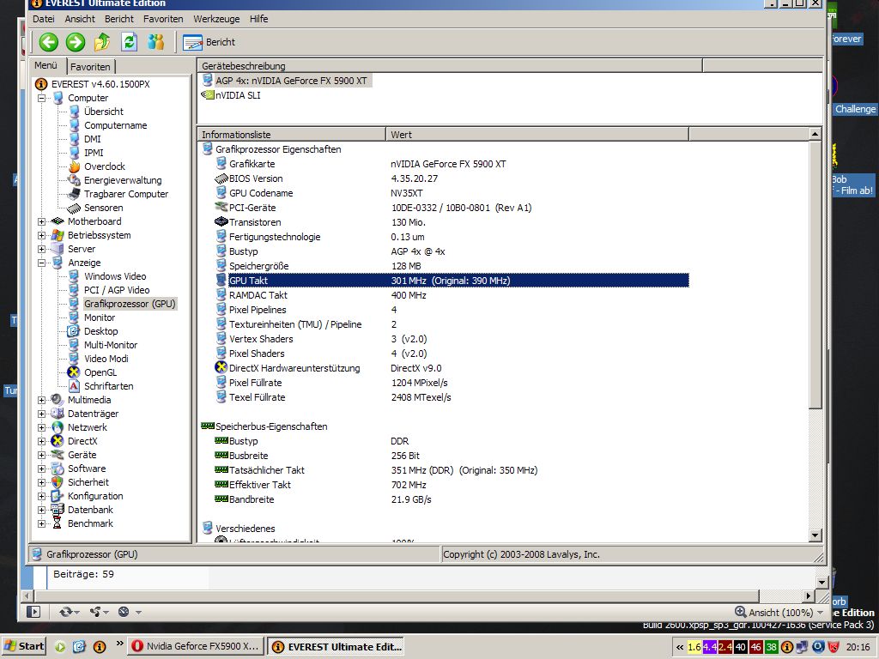Viewport: 879px width, 659px height.
Task: Collapse the Anzeige tree node
Action: coord(41,263)
